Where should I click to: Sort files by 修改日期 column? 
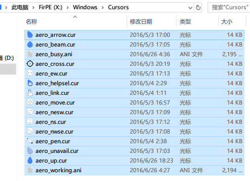tap(141, 22)
